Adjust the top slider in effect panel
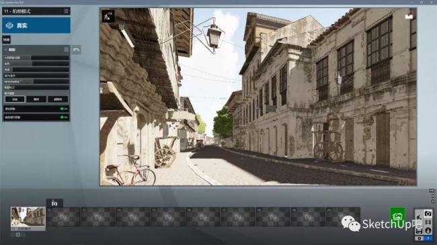The image size is (437, 245). (x=36, y=58)
